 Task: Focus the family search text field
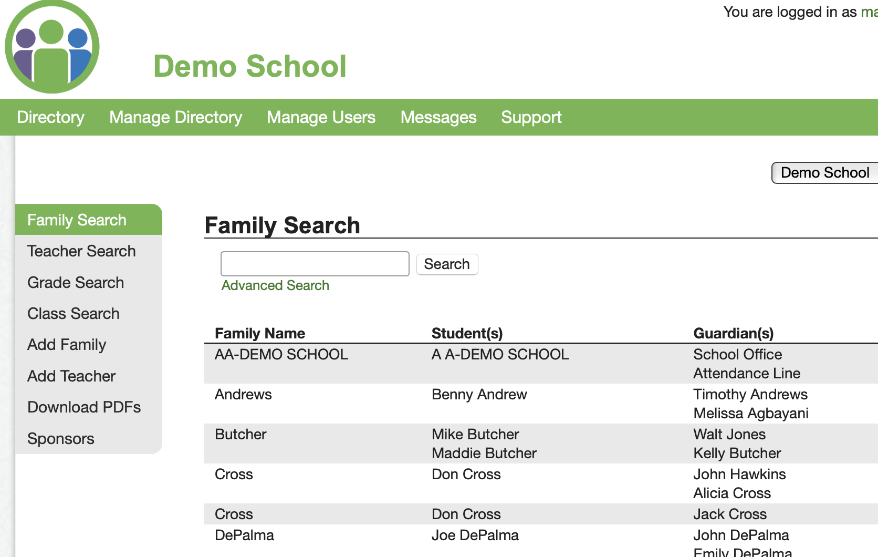click(x=315, y=264)
